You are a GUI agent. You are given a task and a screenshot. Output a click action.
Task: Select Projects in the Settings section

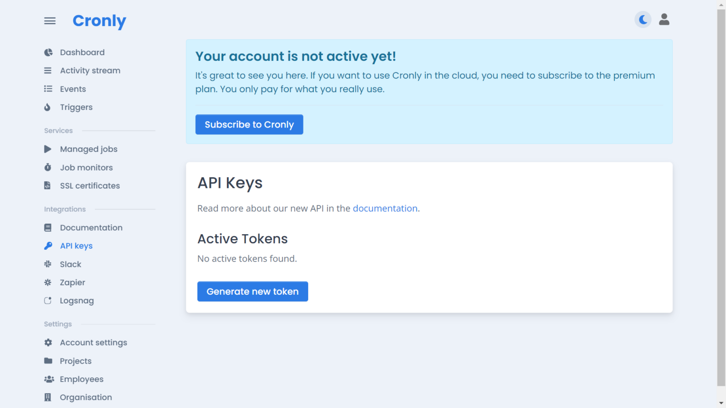76,361
